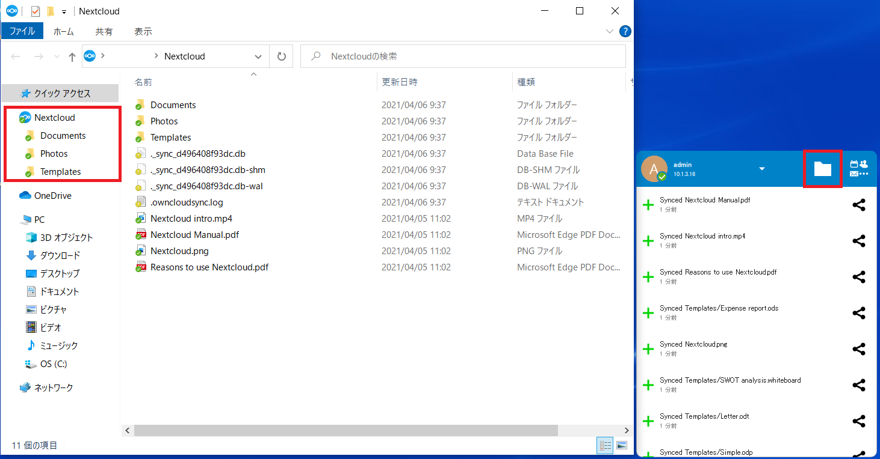
Task: Open Nextcloud apps menu icon in tray panel
Action: (x=859, y=168)
